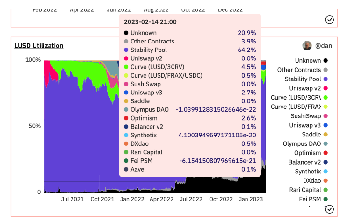Click the Oct 2022 x-axis label
The image size is (347, 222).
[x=221, y=199]
